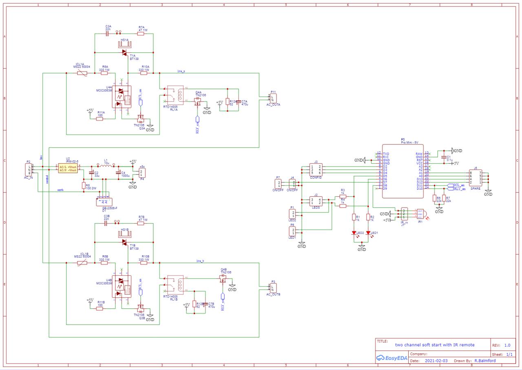Select the J4 ON/OFF header
The width and height of the screenshot is (522, 370).
click(x=292, y=184)
